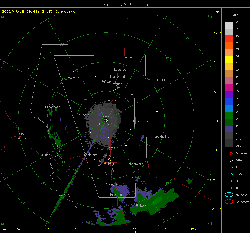Click the green 22JP arrow legend icon
This screenshot has height=233, width=250.
pos(229,181)
